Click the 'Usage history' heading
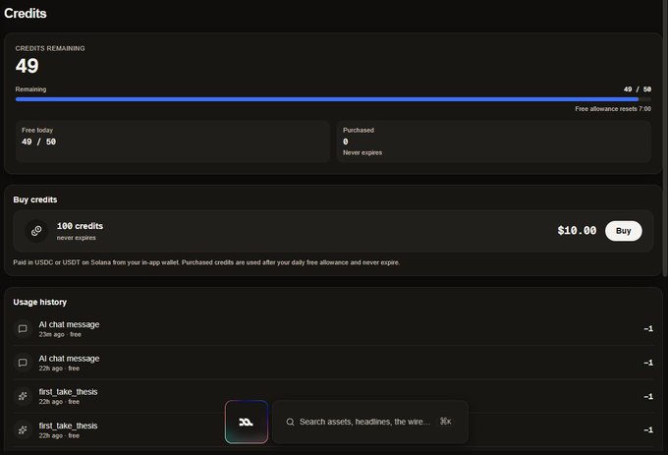This screenshot has height=455, width=668. coord(40,302)
